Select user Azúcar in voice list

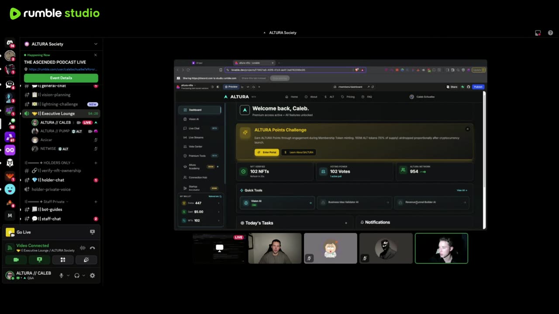[64, 140]
